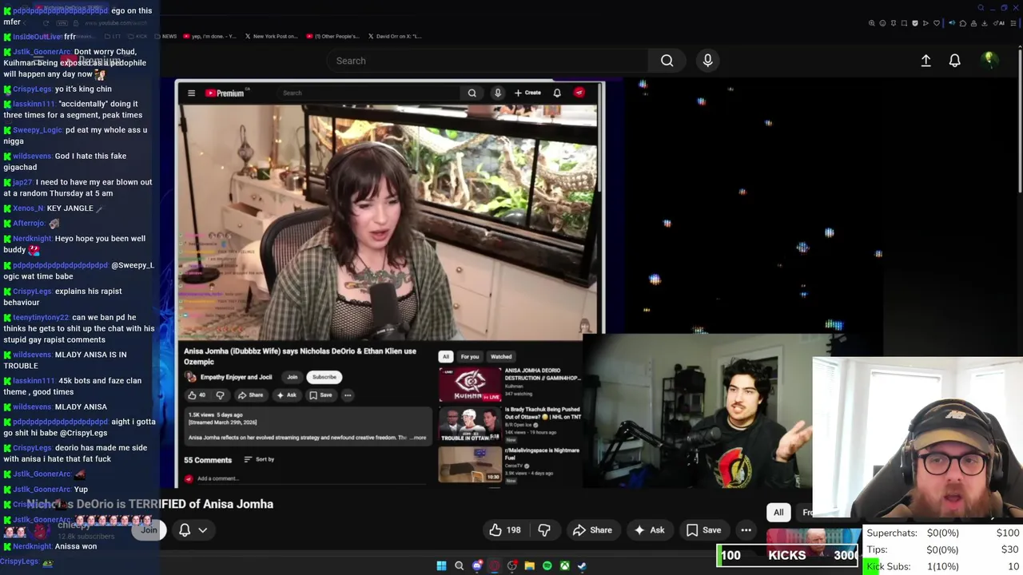This screenshot has width=1023, height=575.
Task: Dislike the embedded video next to 40
Action: (x=220, y=395)
